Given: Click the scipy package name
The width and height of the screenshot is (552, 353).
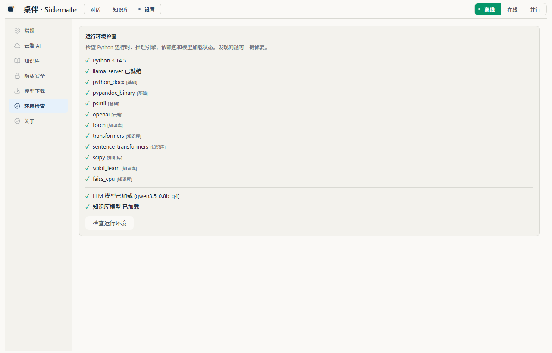Looking at the screenshot, I should point(99,158).
